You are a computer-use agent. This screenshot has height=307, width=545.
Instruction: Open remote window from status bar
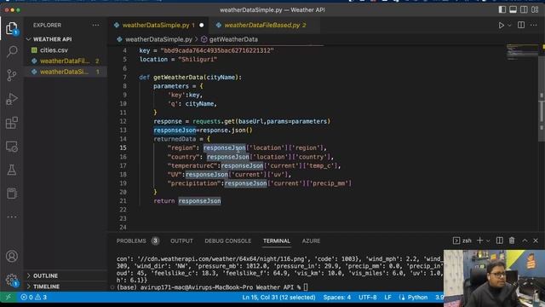pyautogui.click(x=9, y=298)
